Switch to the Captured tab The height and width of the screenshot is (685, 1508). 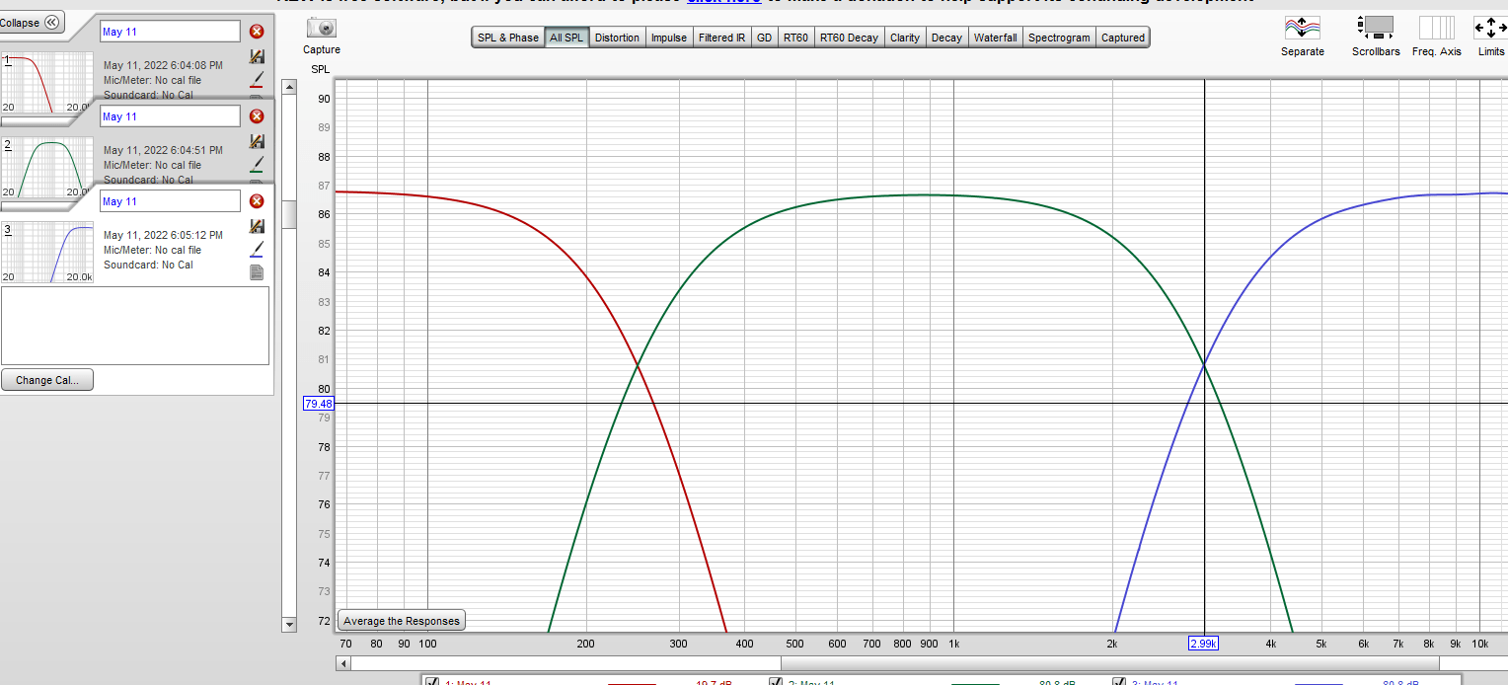pos(1123,38)
